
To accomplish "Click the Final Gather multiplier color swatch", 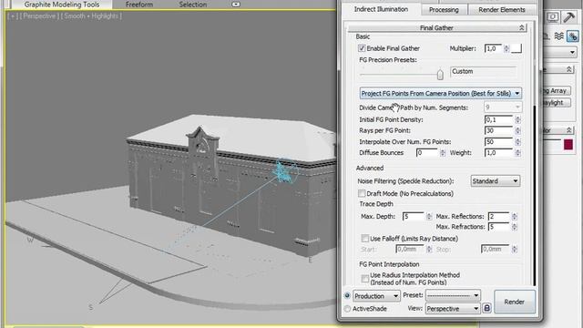I will pyautogui.click(x=517, y=48).
